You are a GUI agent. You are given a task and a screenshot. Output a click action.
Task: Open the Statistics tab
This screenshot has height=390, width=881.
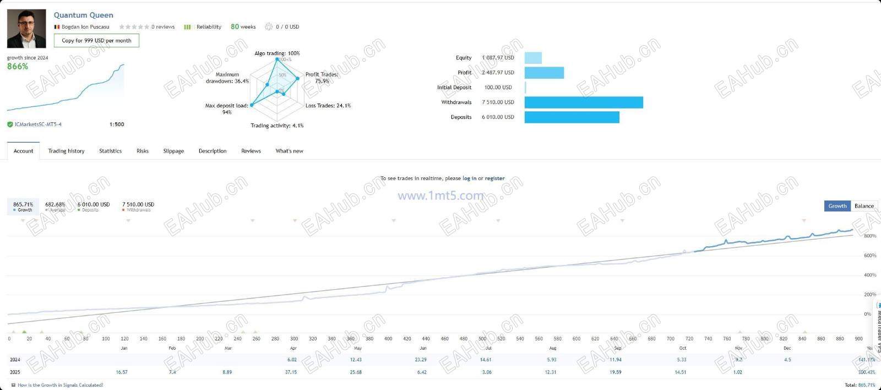110,151
